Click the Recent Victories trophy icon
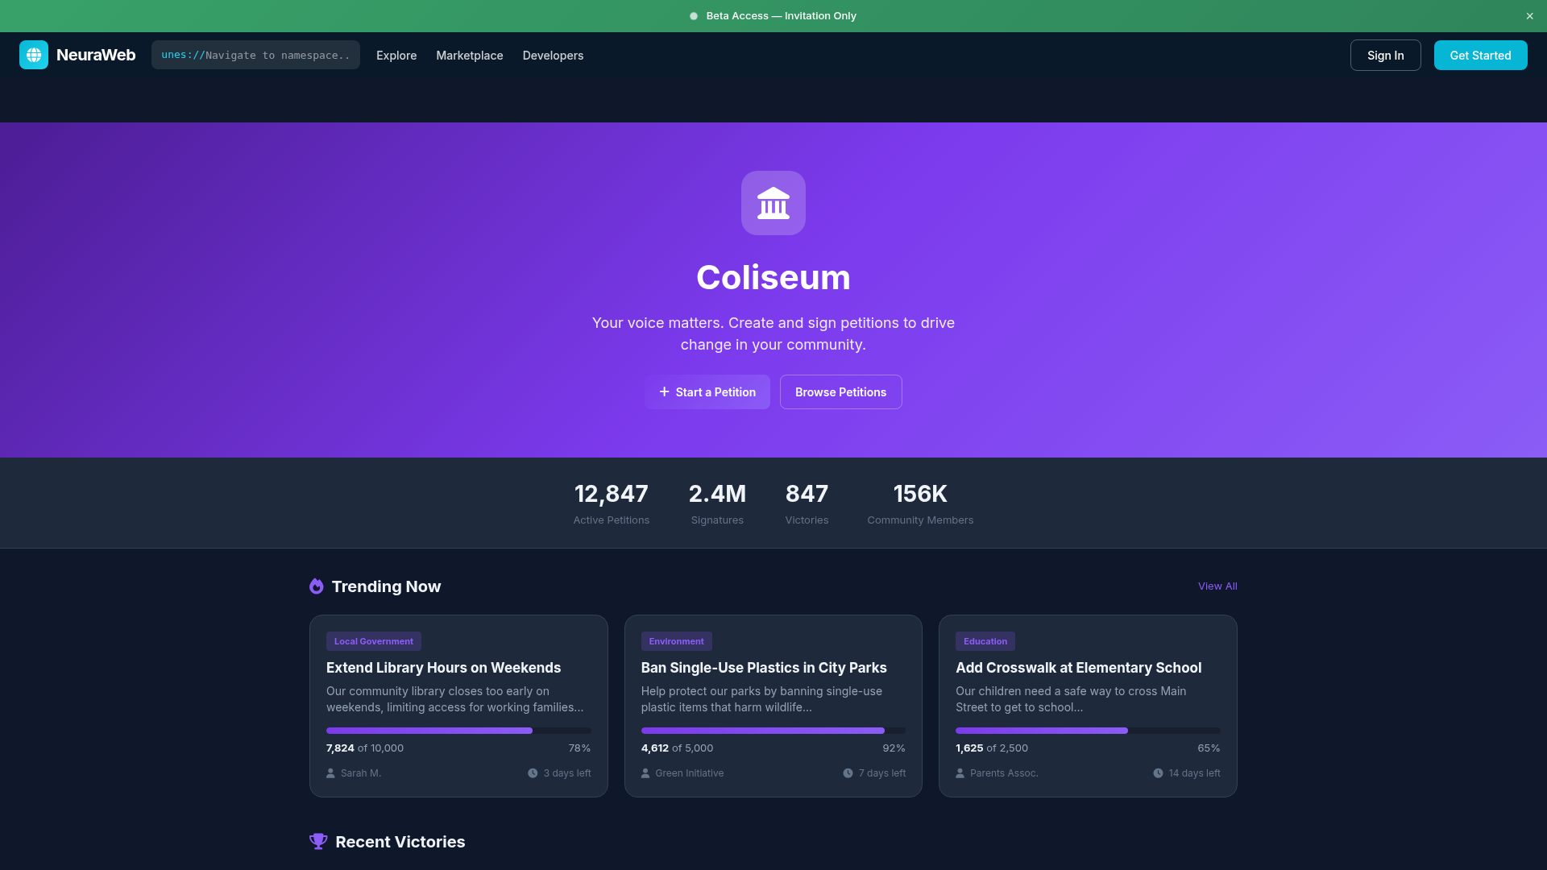The image size is (1547, 870). pyautogui.click(x=318, y=841)
